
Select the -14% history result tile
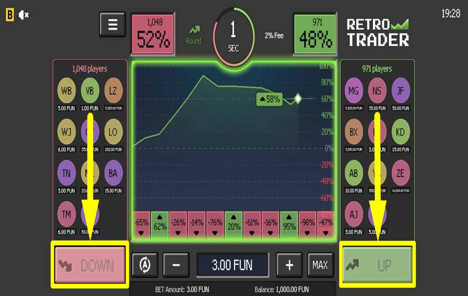pos(197,225)
